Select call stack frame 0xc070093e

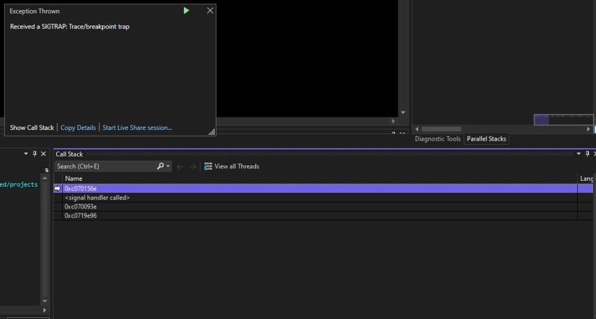coord(319,206)
